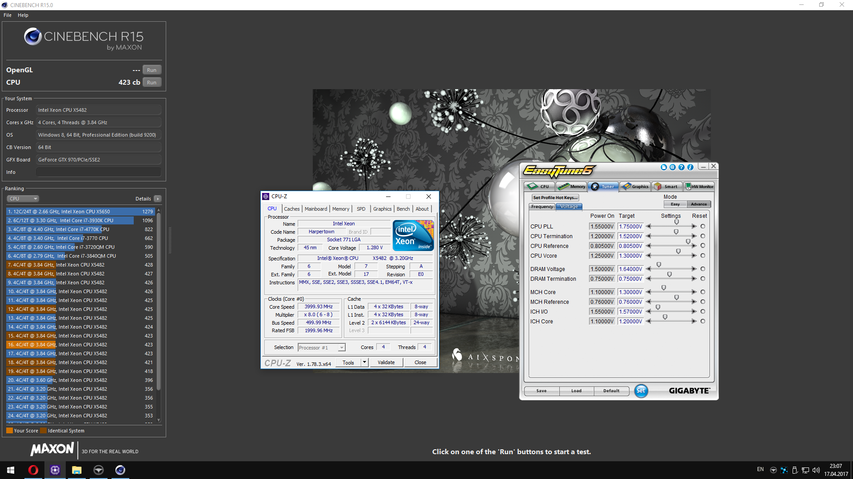Expand the Processor #1 selection dropdown
853x479 pixels.
tap(341, 348)
